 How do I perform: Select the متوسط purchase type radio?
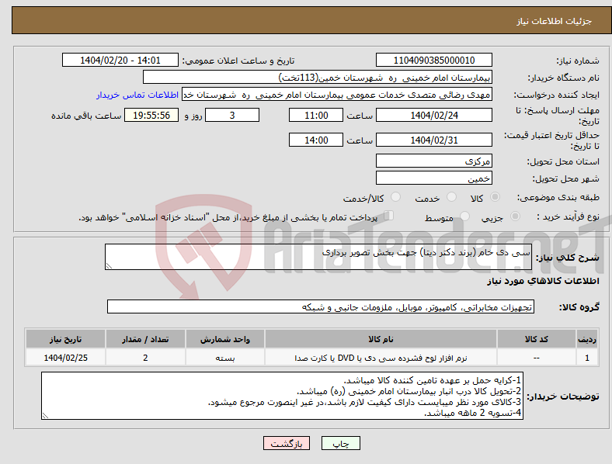(x=464, y=216)
